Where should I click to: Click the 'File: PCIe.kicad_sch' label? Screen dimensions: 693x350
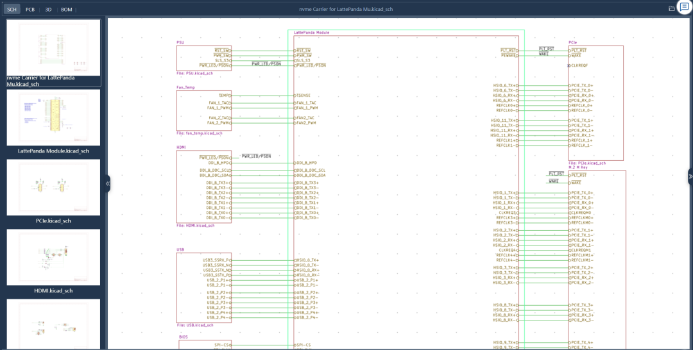(587, 163)
